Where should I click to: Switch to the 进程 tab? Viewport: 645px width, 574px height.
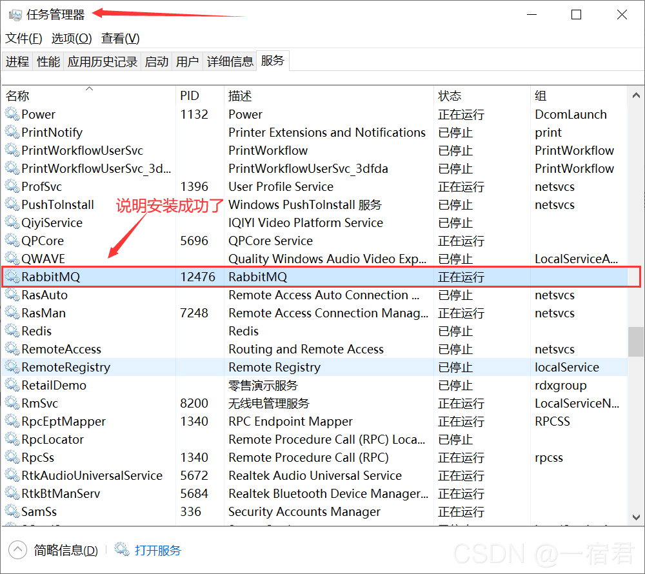pyautogui.click(x=17, y=61)
